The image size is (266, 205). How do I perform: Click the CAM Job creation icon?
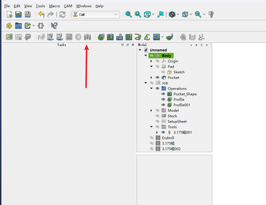pyautogui.click(x=9, y=37)
